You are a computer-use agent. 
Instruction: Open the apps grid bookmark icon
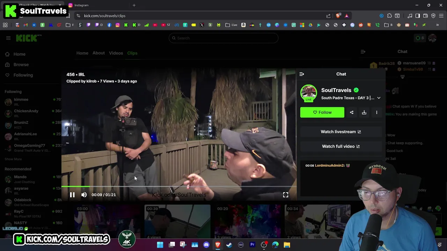(5, 25)
